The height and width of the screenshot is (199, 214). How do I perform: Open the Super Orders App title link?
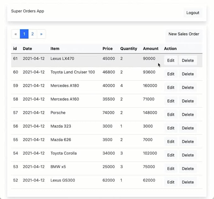point(28,11)
